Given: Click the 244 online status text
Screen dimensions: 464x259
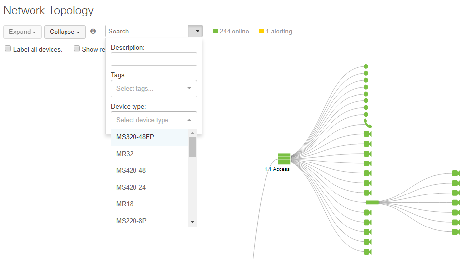Looking at the screenshot, I should 234,32.
